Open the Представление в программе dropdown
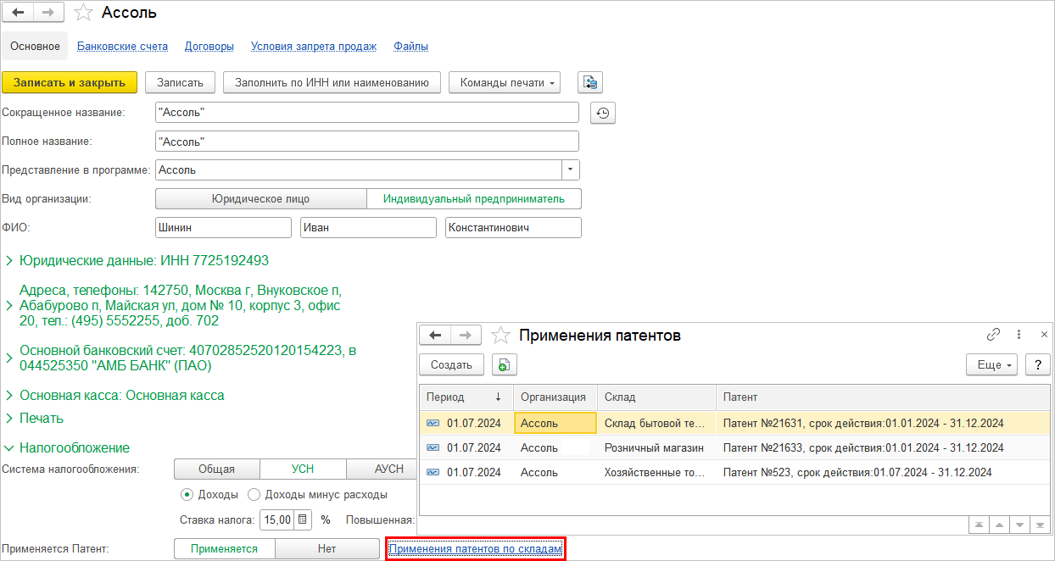 click(571, 169)
